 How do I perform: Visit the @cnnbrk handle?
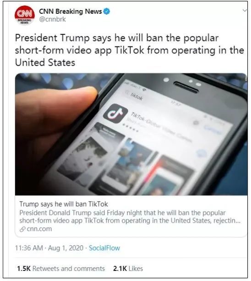pyautogui.click(x=52, y=19)
